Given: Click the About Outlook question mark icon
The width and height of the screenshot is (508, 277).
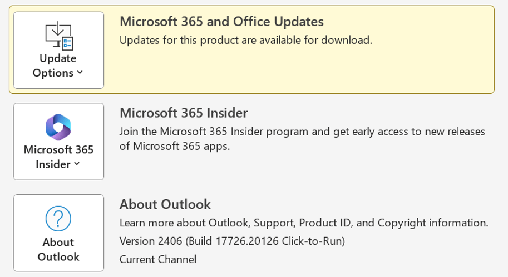Looking at the screenshot, I should pyautogui.click(x=58, y=218).
